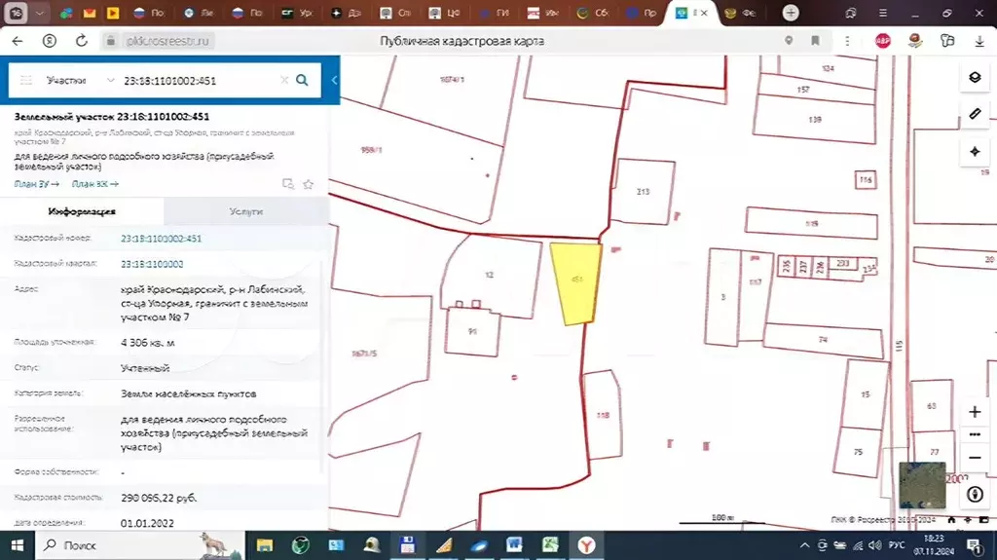
Task: Click parcel 213 on the map
Action: [x=643, y=192]
